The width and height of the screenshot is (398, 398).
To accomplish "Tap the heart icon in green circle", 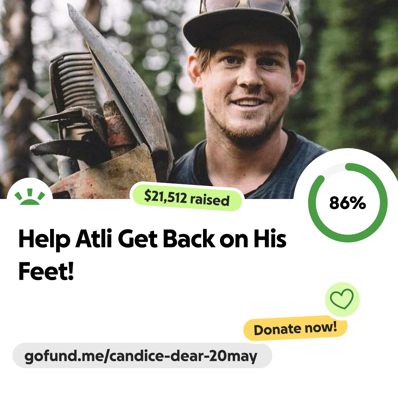I will pyautogui.click(x=342, y=299).
